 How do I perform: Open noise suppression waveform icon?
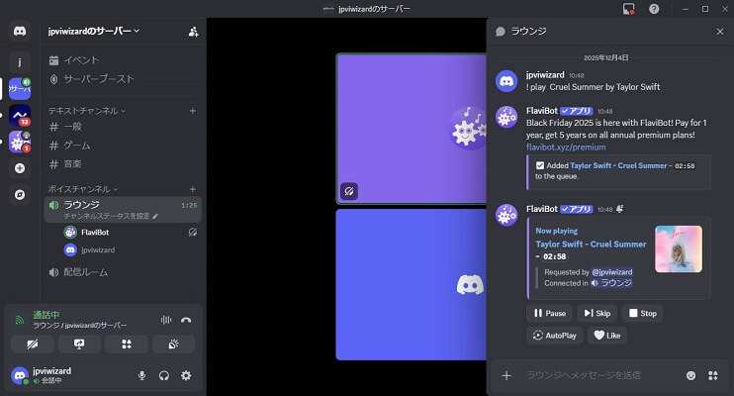click(166, 320)
